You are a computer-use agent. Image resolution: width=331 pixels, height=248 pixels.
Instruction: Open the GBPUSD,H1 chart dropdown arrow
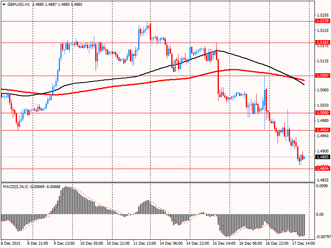[4, 5]
